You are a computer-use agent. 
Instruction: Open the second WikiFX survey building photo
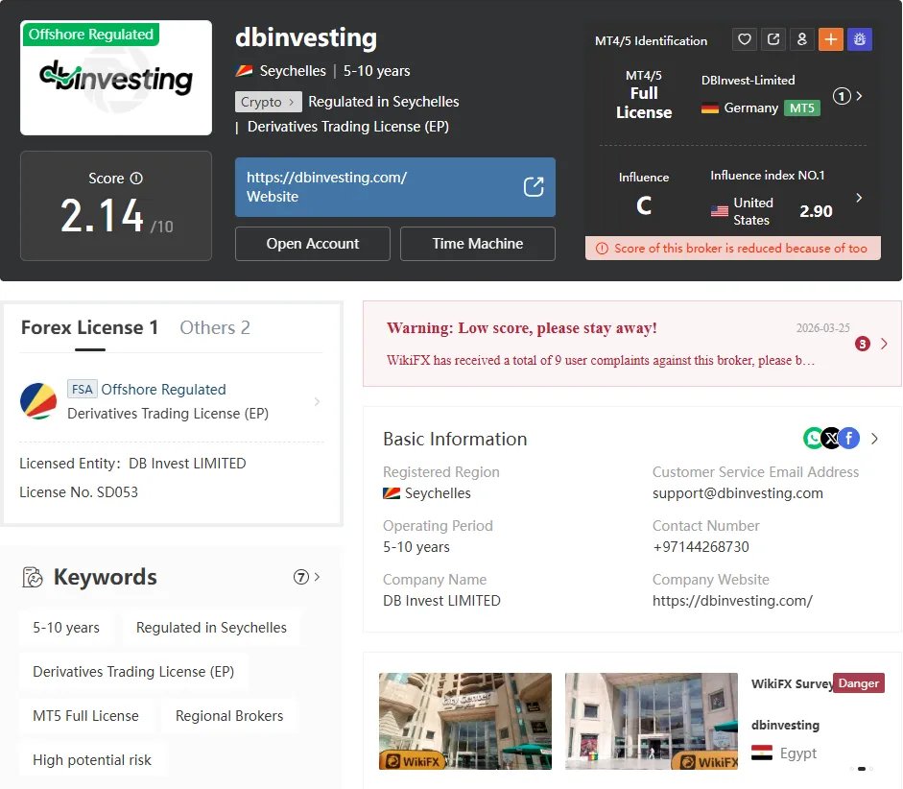pyautogui.click(x=652, y=721)
